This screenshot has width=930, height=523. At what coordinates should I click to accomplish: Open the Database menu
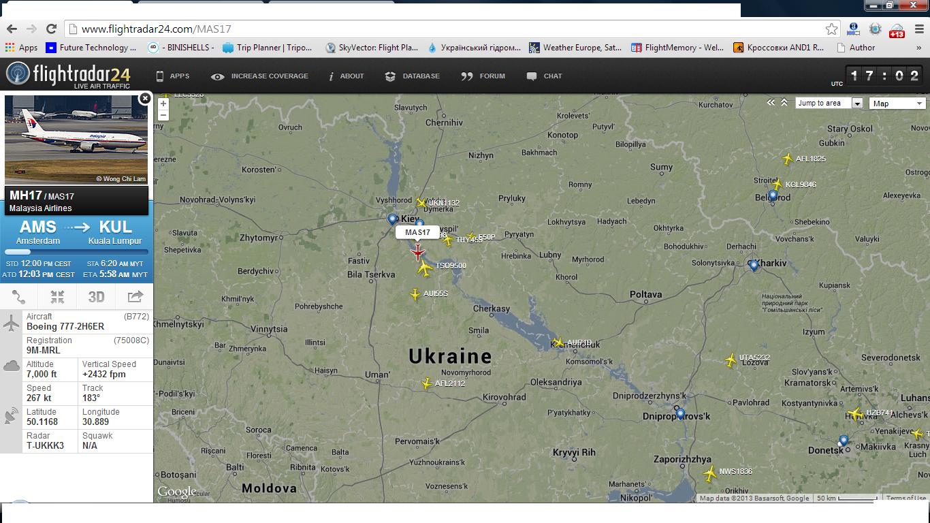coord(413,76)
